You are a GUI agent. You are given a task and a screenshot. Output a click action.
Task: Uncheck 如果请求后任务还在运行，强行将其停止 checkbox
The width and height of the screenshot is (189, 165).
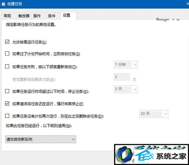(x=7, y=103)
